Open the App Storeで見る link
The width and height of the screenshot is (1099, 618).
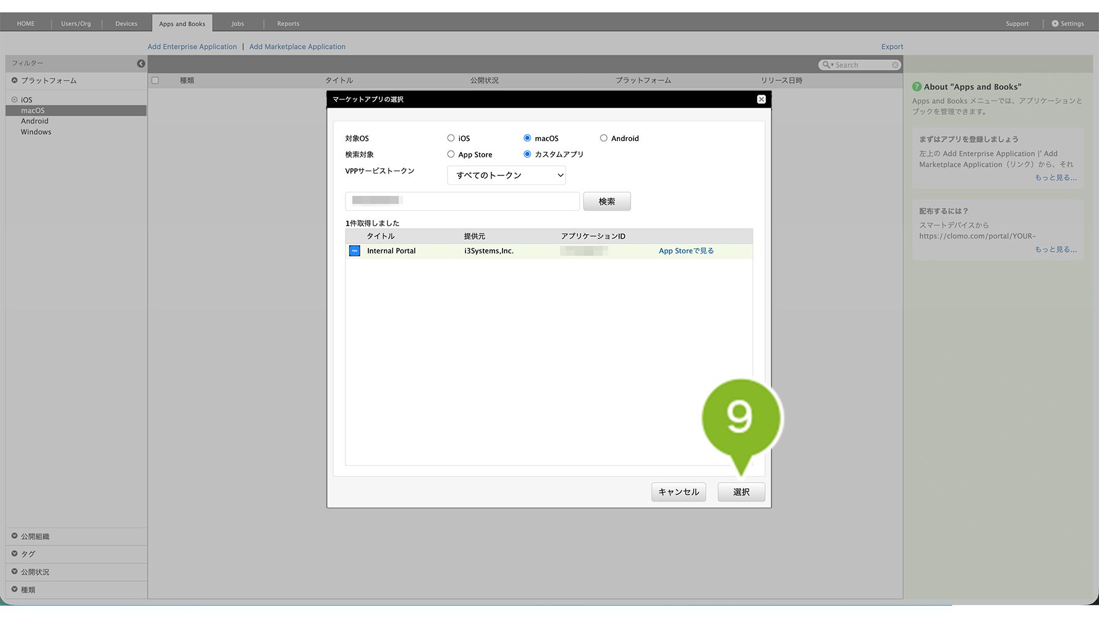click(x=686, y=251)
